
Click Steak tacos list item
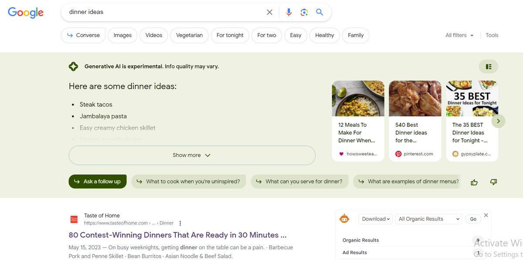click(96, 105)
